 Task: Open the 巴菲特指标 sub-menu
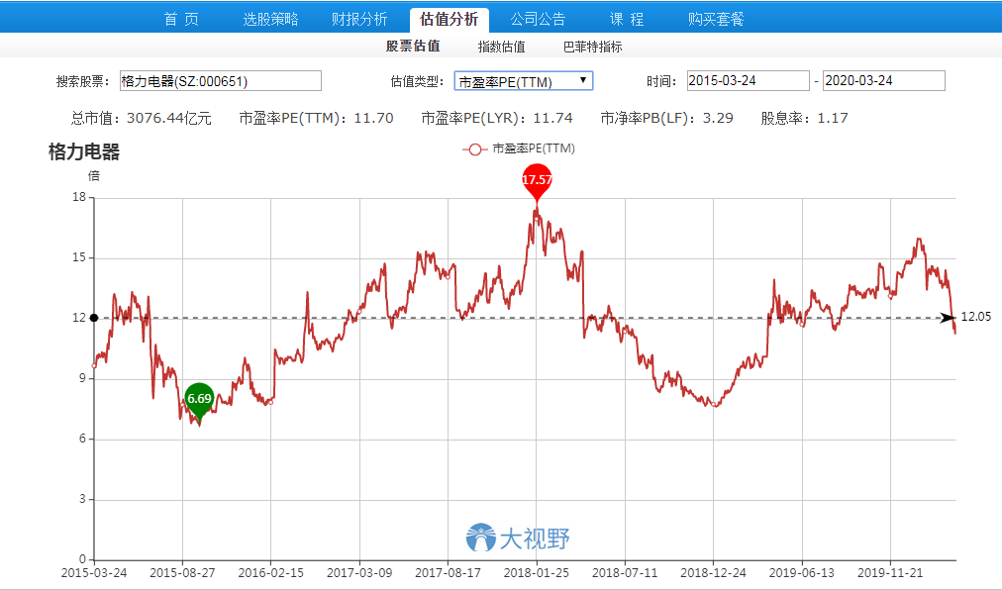[592, 47]
